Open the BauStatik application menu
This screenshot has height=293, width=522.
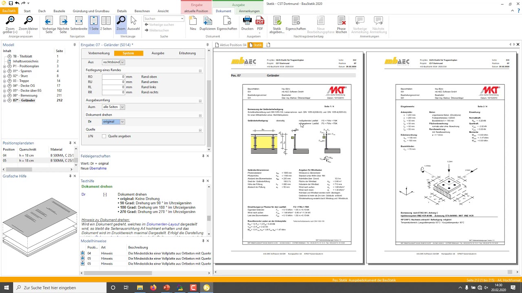point(9,11)
